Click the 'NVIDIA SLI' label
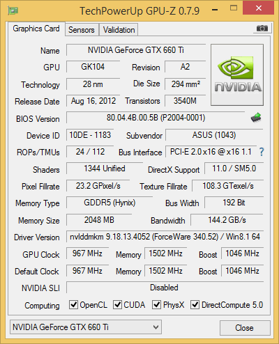 point(40,288)
